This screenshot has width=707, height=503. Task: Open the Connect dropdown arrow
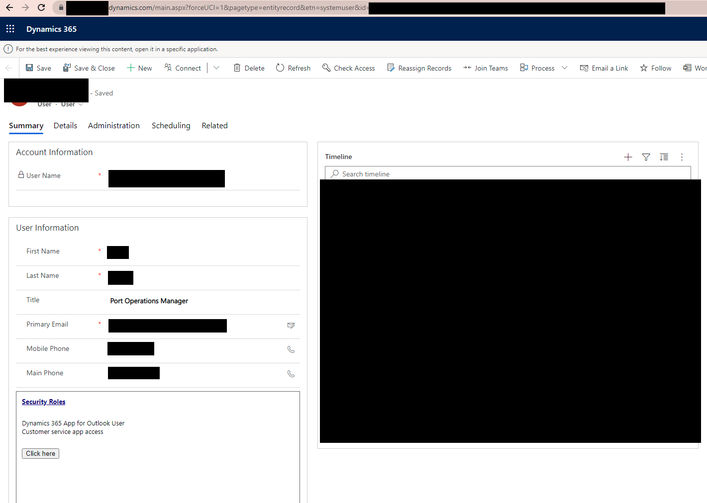point(216,68)
